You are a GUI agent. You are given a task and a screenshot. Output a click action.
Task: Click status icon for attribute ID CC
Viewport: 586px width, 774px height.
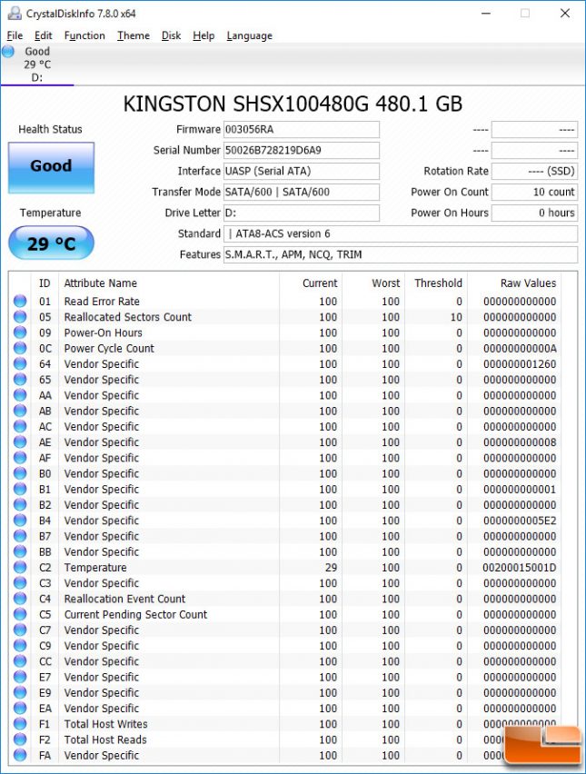20,661
